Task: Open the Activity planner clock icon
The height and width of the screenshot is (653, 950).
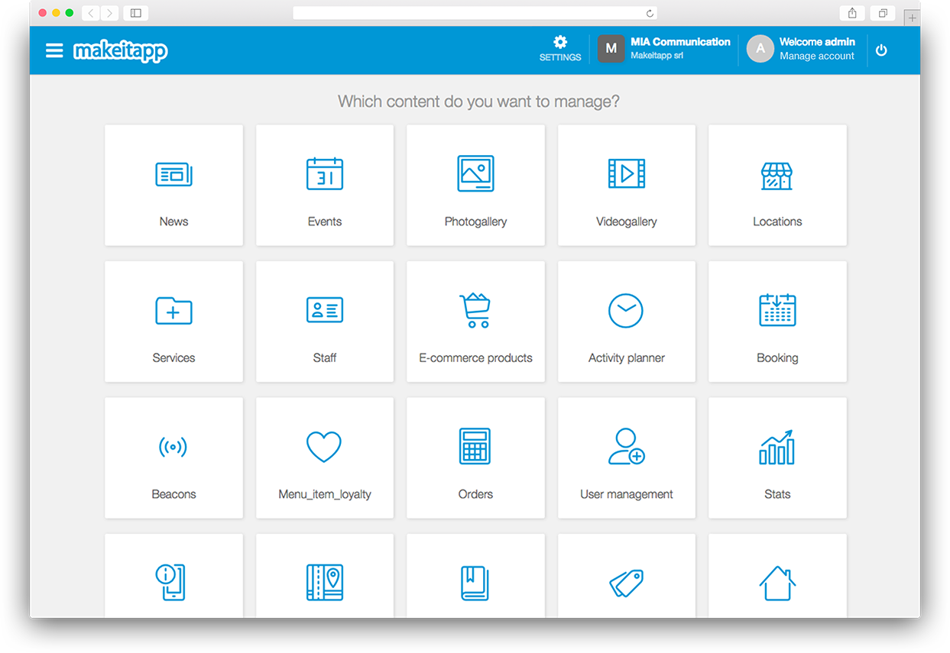Action: point(626,310)
